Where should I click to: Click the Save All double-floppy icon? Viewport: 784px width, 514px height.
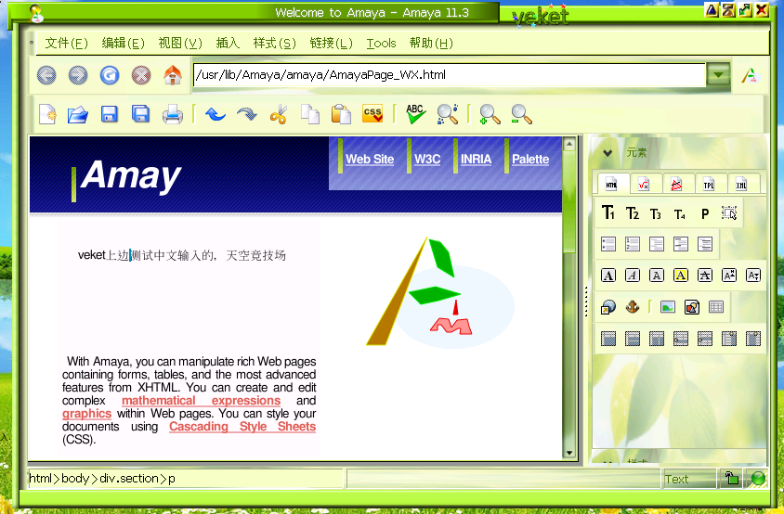[140, 114]
